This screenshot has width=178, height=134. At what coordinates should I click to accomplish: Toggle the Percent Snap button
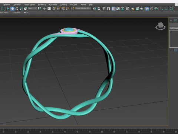[x=63, y=9]
